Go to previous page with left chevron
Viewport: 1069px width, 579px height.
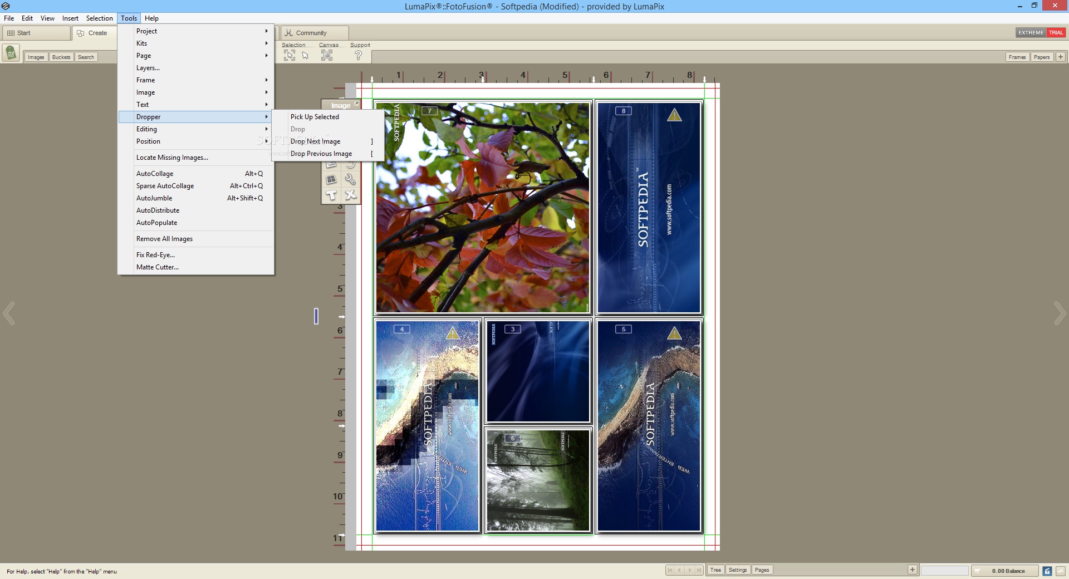[x=9, y=313]
